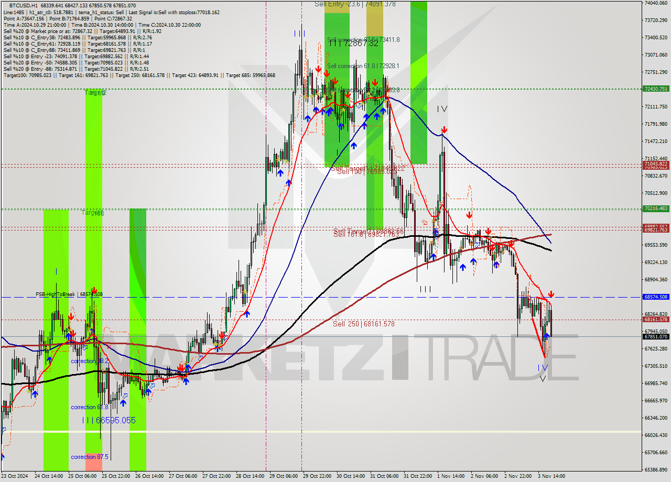Select the 72111.250 price axis value

click(x=656, y=106)
